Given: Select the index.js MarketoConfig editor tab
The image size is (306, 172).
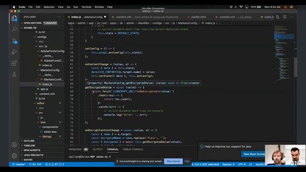Looking at the screenshot, I should tap(87, 17).
